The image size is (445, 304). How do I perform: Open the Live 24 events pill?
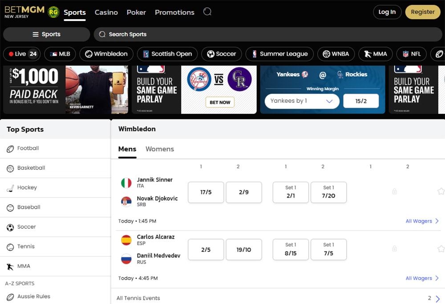pyautogui.click(x=22, y=54)
